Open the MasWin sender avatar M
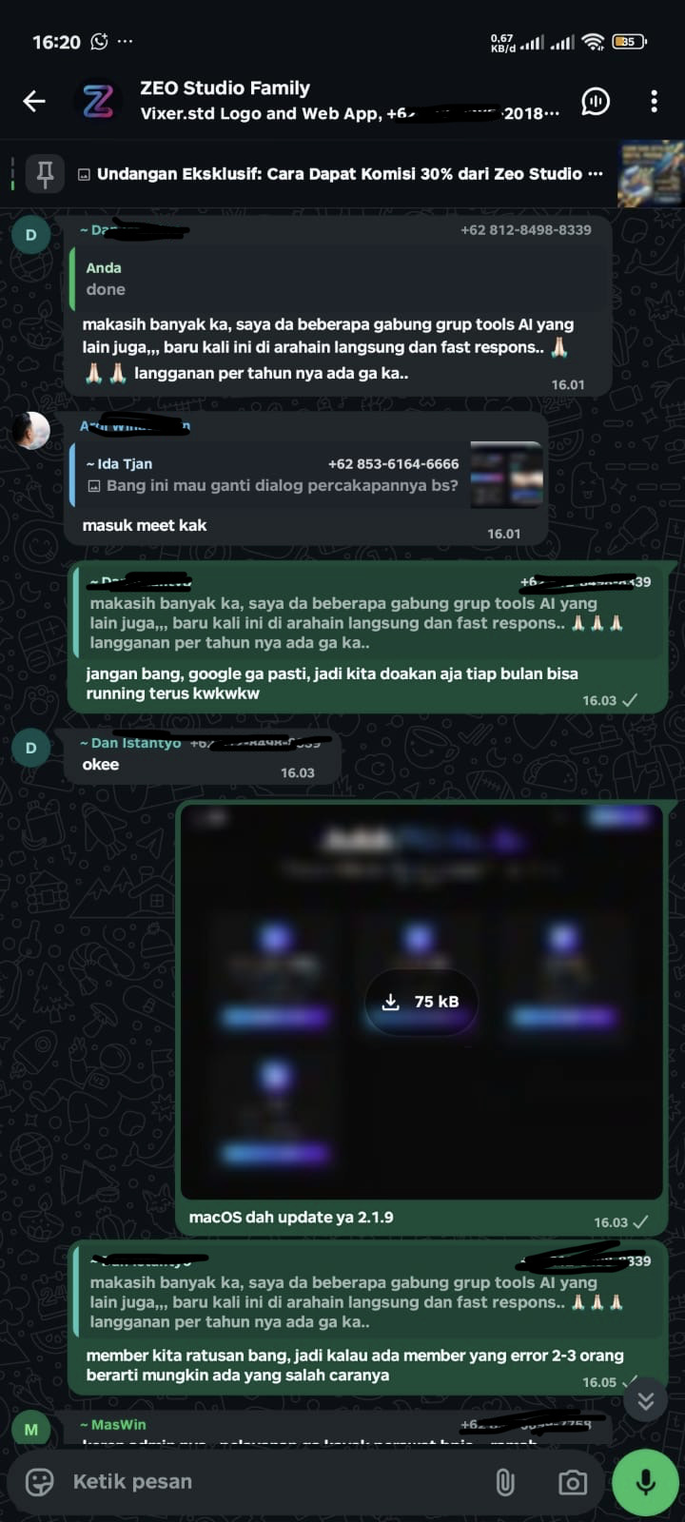This screenshot has width=685, height=1522. [30, 1430]
